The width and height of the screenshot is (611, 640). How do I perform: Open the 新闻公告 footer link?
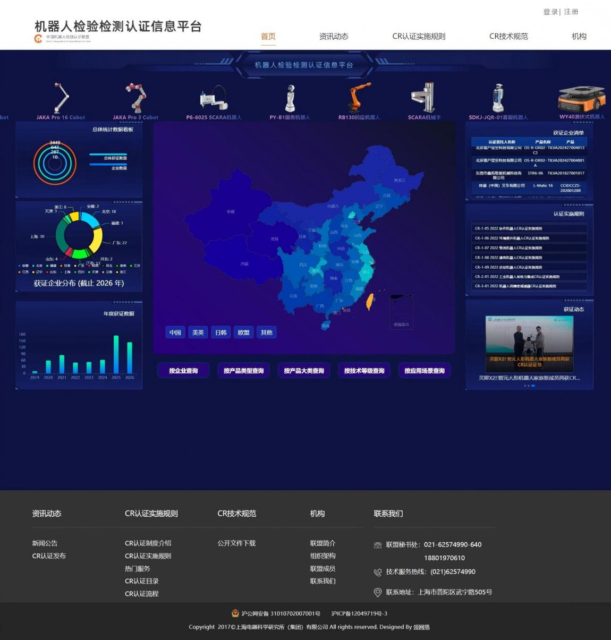(45, 543)
